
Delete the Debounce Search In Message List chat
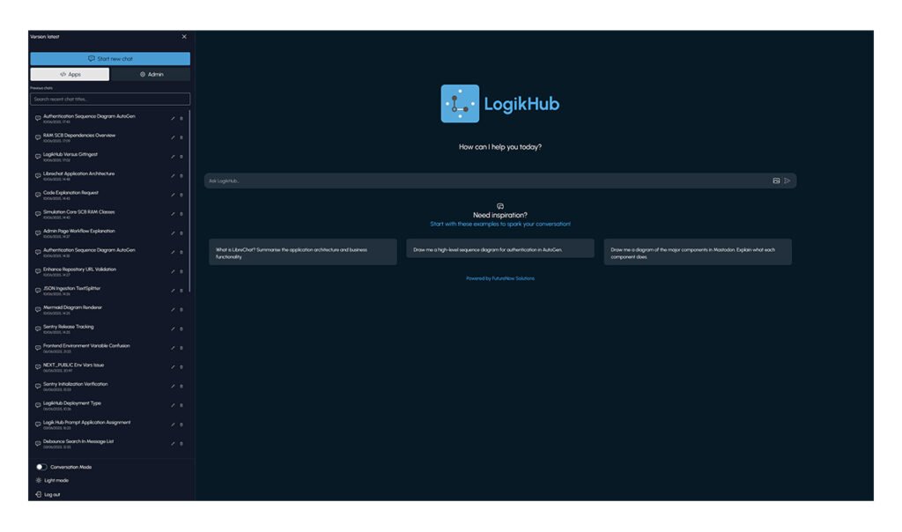[181, 443]
